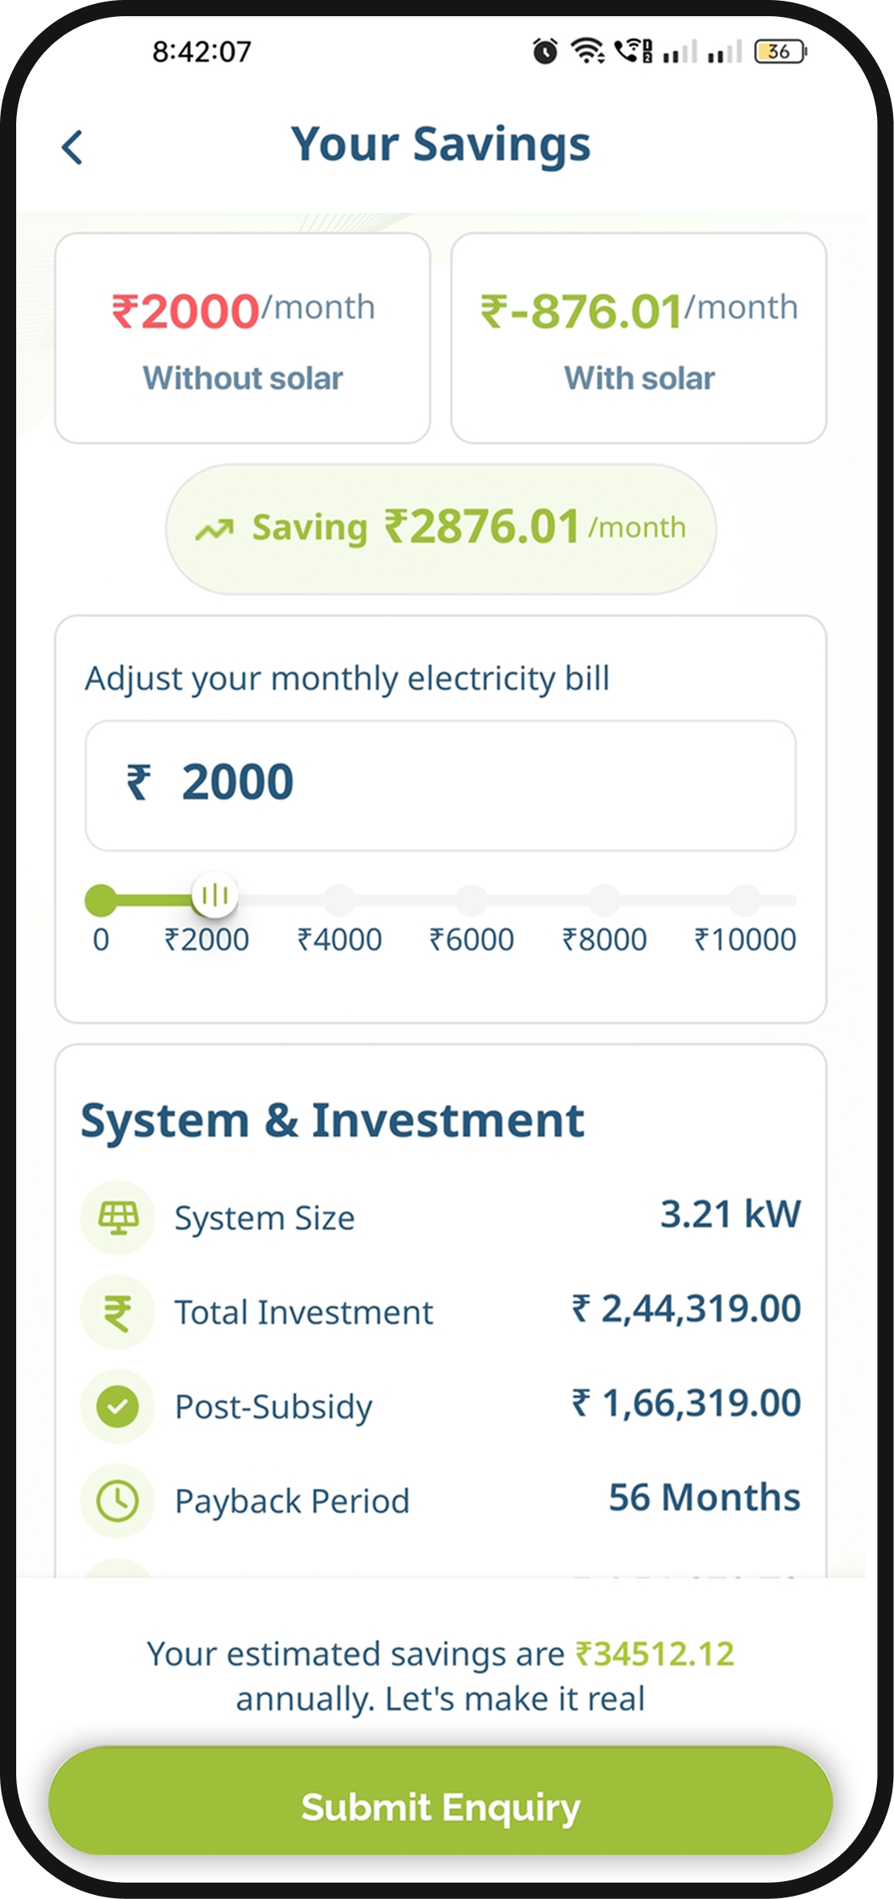Click the Payback Period clock icon
This screenshot has width=894, height=1899.
point(118,1500)
